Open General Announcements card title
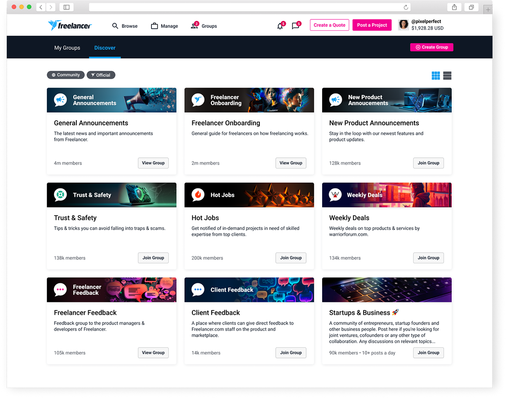Screen dimensions: 506x398 point(91,123)
